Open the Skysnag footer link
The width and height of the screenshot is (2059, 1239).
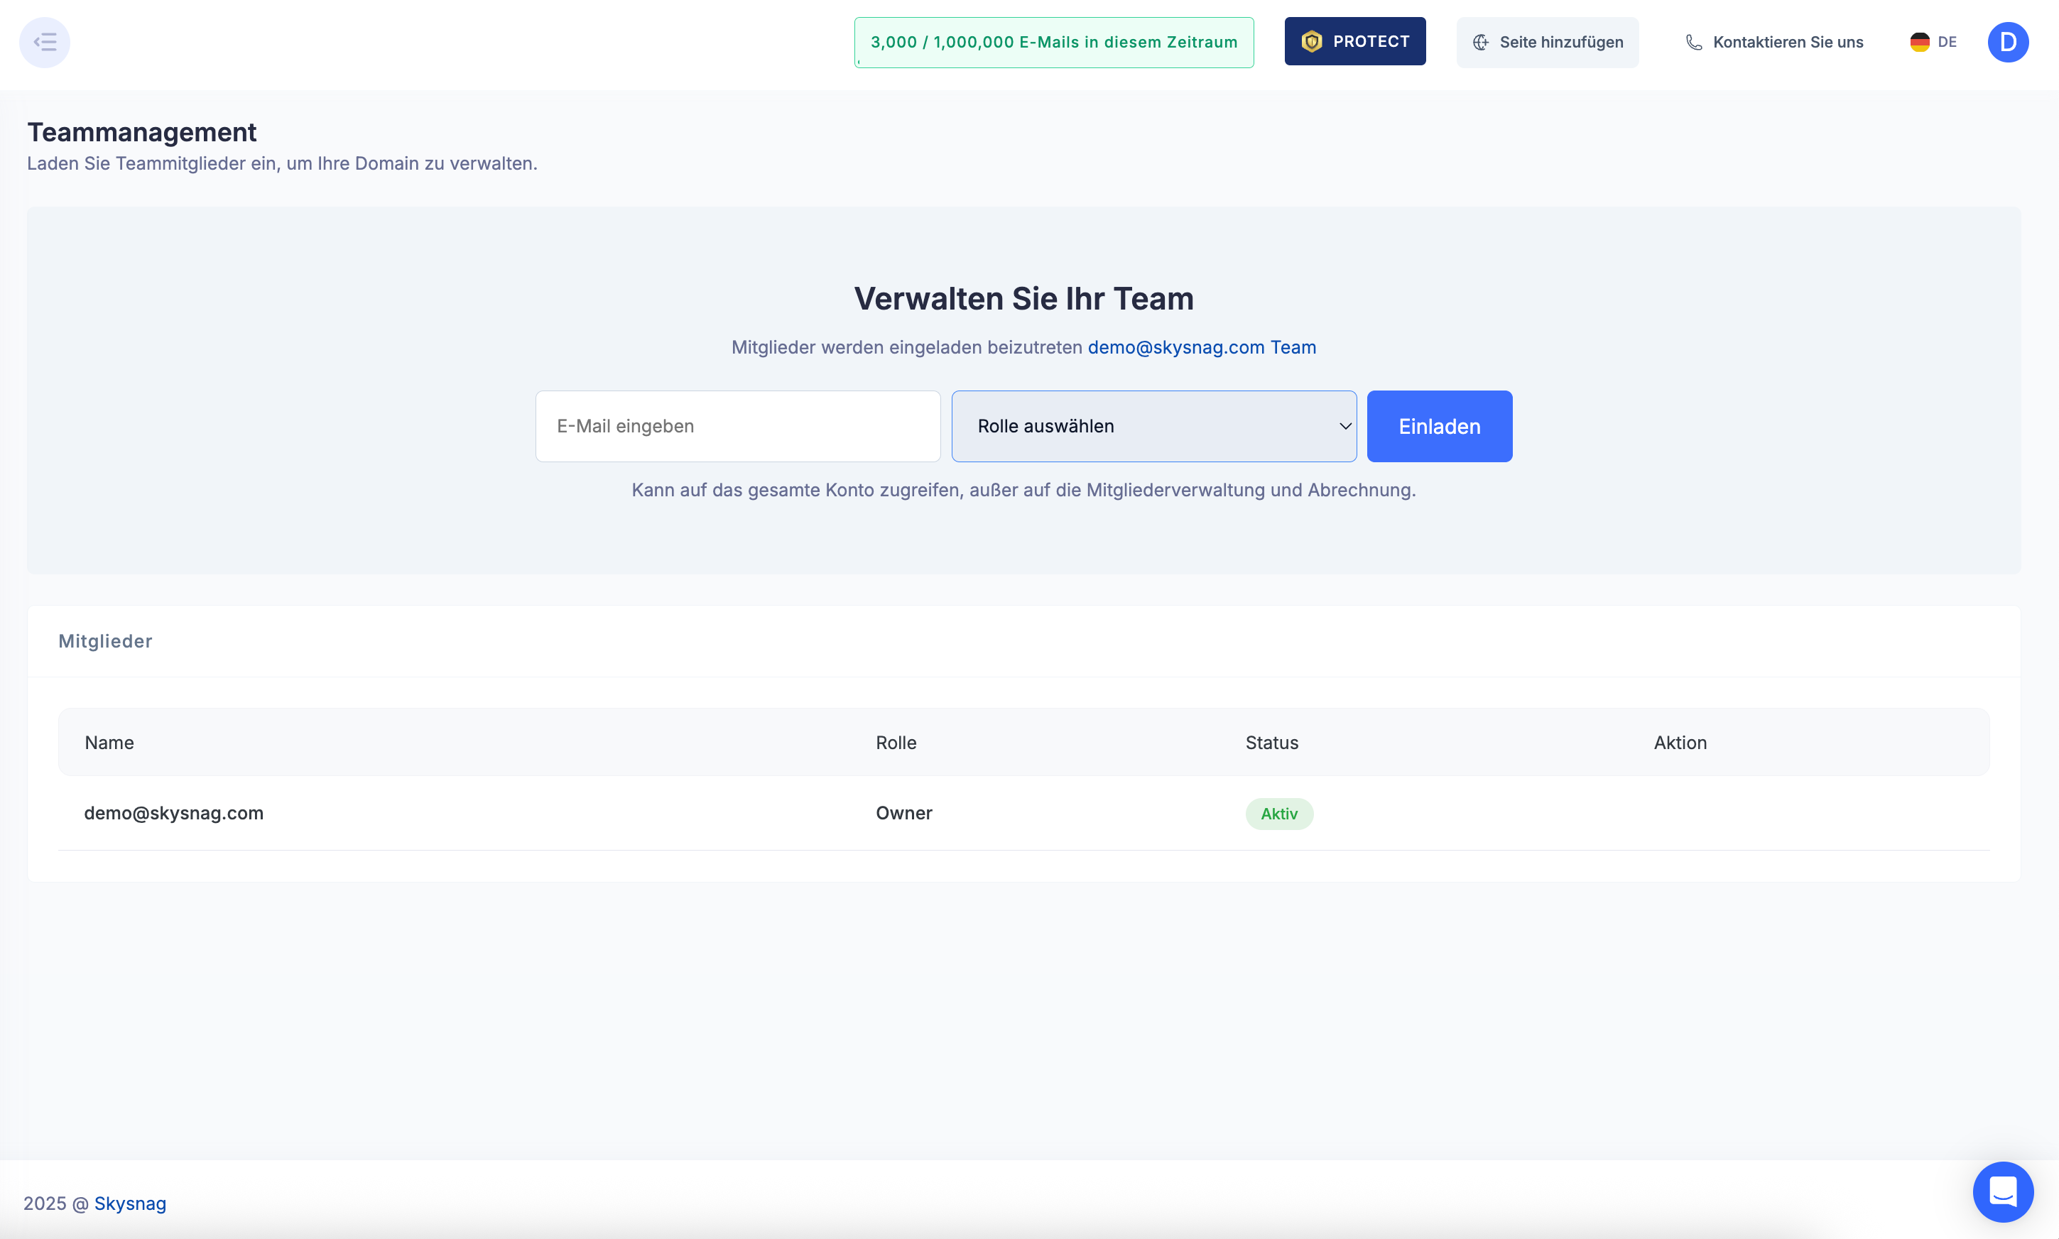coord(130,1203)
